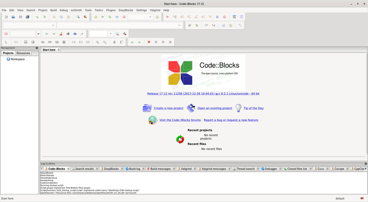The width and height of the screenshot is (368, 202).
Task: Click the language flag icon in status bar
Action: coord(362,198)
